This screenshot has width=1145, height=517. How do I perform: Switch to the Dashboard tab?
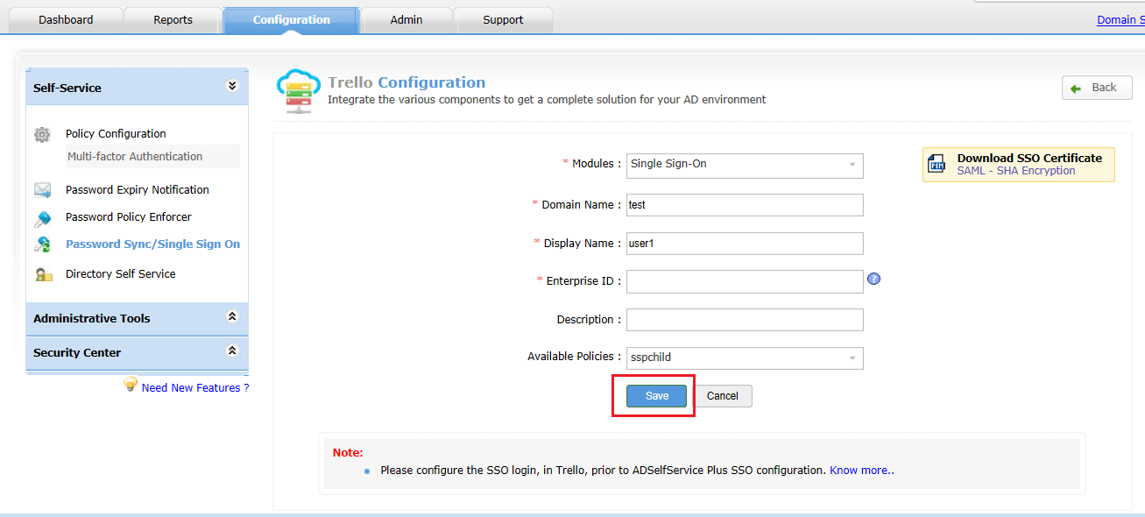[x=66, y=20]
